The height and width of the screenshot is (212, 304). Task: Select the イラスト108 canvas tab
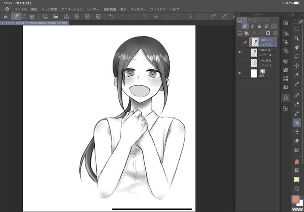pos(34,23)
